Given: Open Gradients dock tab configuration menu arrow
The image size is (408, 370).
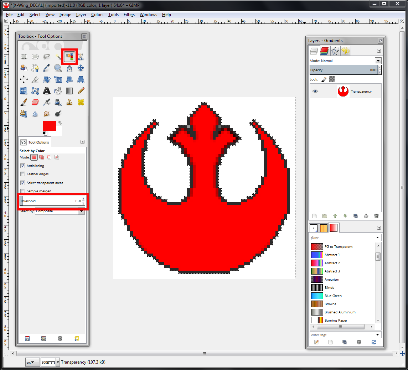Looking at the screenshot, I should tap(379, 228).
